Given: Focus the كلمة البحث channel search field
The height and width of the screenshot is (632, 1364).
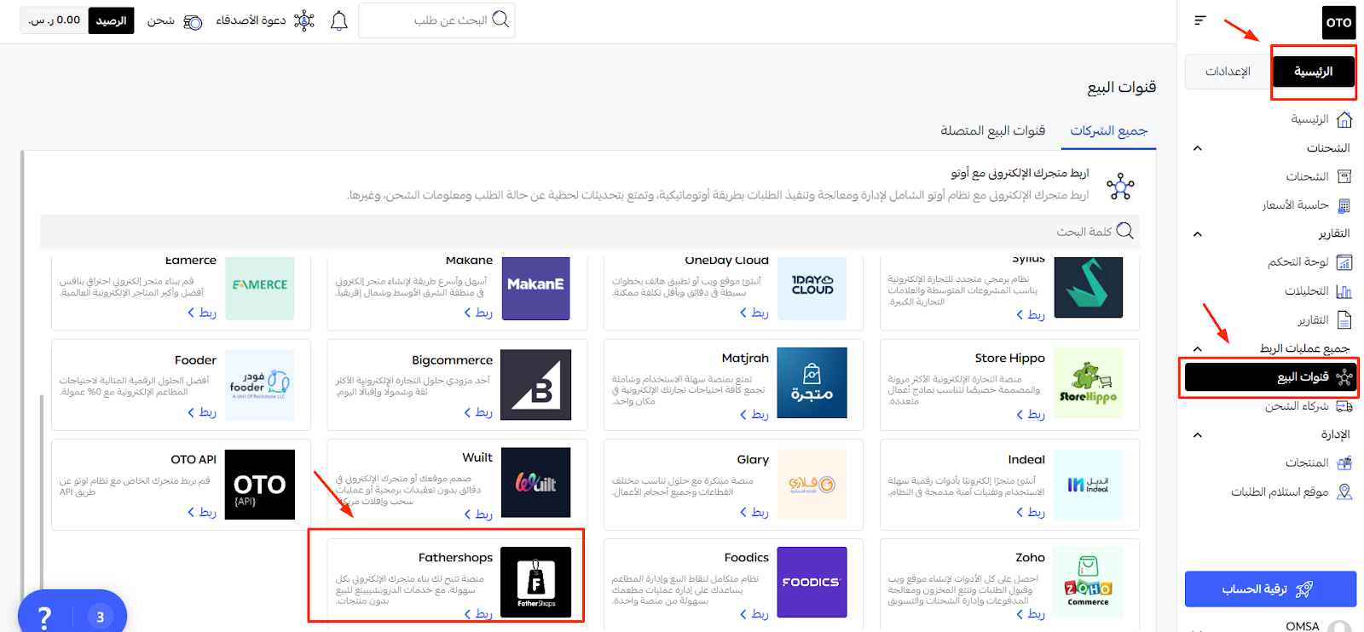Looking at the screenshot, I should coord(590,232).
